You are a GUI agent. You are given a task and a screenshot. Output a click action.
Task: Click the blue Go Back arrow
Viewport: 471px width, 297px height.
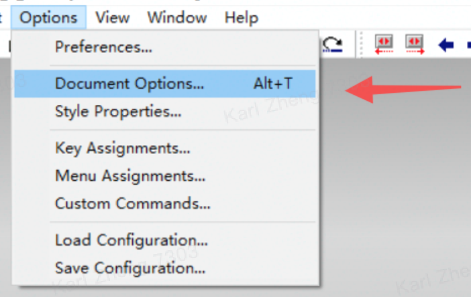(x=446, y=45)
